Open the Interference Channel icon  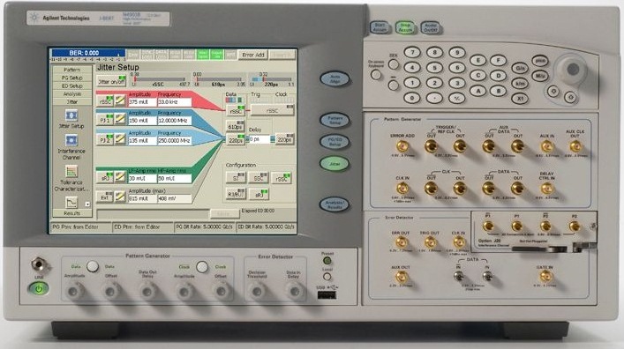(x=71, y=140)
